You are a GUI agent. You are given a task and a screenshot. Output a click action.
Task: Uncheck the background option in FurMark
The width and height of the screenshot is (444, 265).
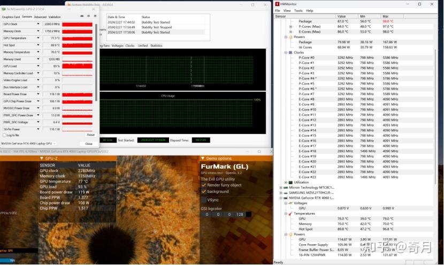click(204, 191)
